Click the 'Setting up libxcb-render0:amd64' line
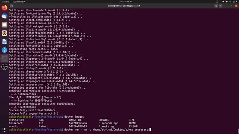Screen dimensions: 239x134 42,10
